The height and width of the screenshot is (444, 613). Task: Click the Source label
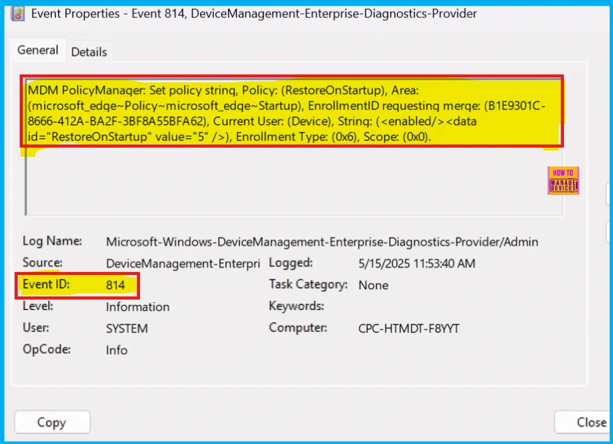pos(42,262)
